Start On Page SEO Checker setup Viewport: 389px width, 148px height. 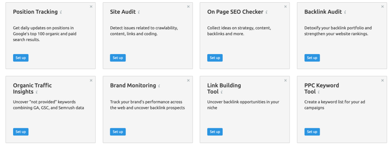click(x=215, y=58)
